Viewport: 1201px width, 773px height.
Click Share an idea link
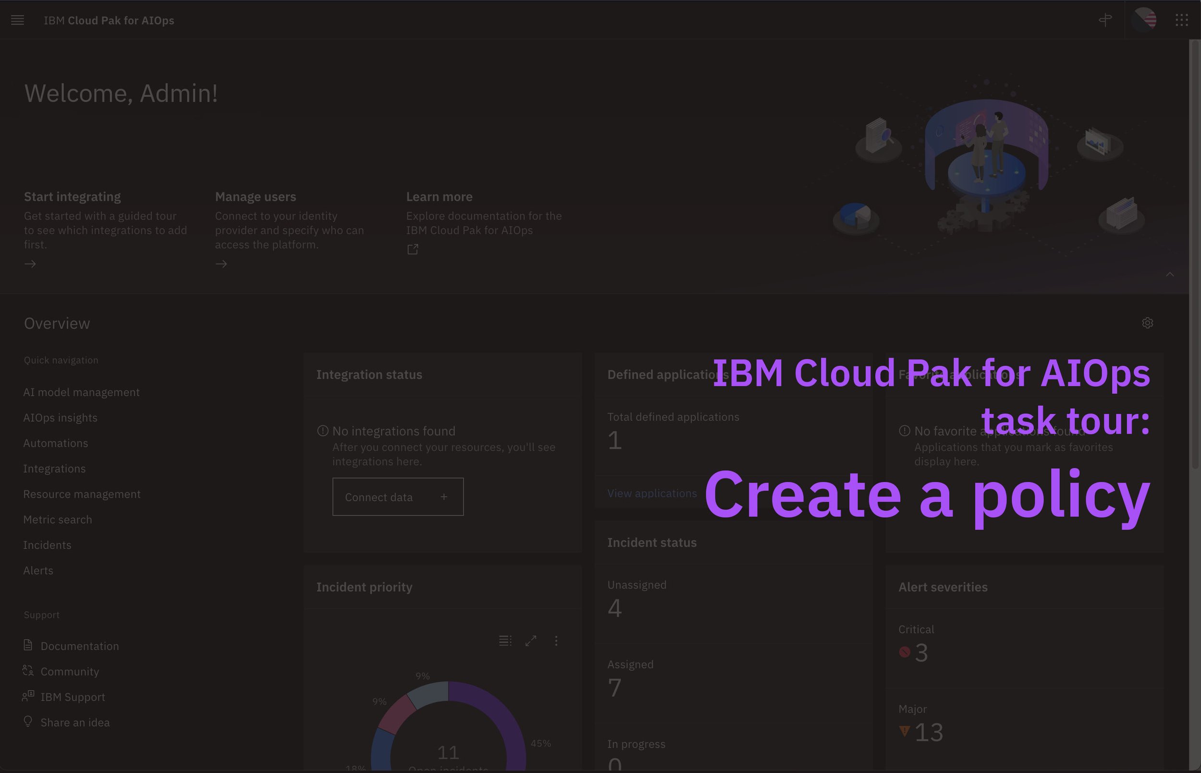tap(75, 722)
